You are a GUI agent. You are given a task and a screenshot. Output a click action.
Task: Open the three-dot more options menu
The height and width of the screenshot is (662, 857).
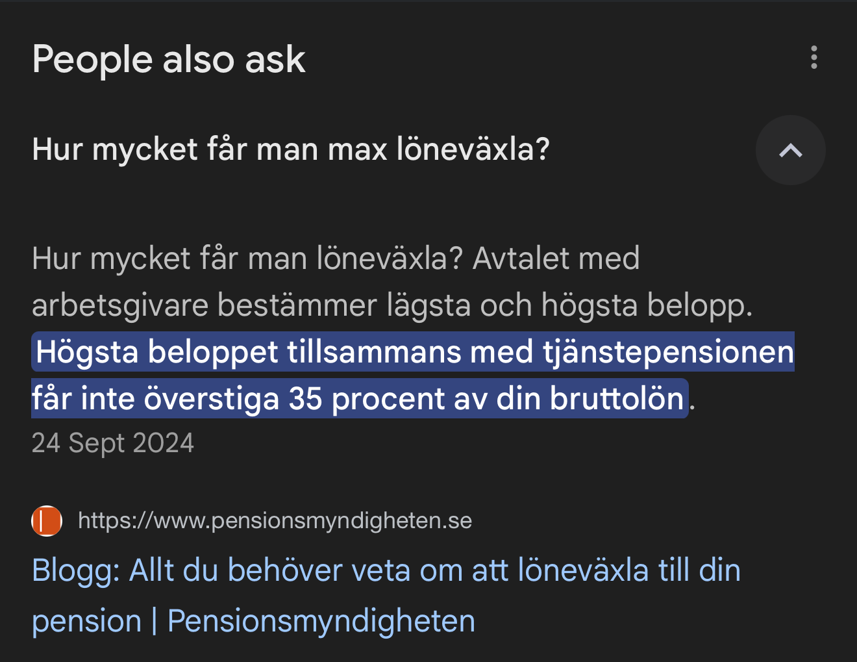814,58
